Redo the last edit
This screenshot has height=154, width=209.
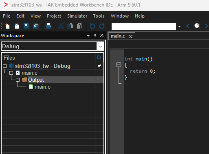click(102, 26)
